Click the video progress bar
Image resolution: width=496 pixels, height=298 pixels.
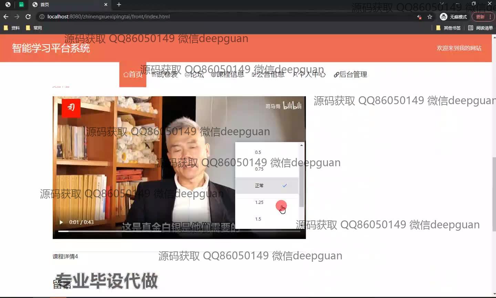(179, 231)
